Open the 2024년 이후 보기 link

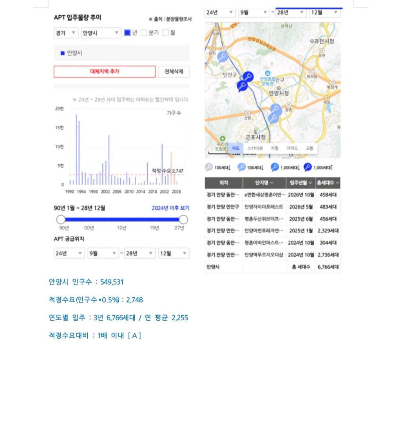coord(170,208)
